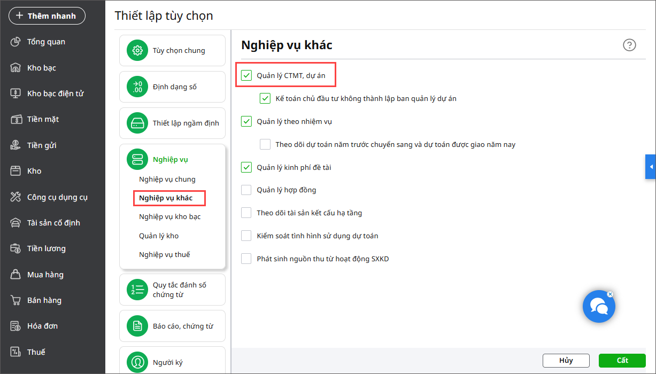Open help via the question mark icon

tap(629, 45)
